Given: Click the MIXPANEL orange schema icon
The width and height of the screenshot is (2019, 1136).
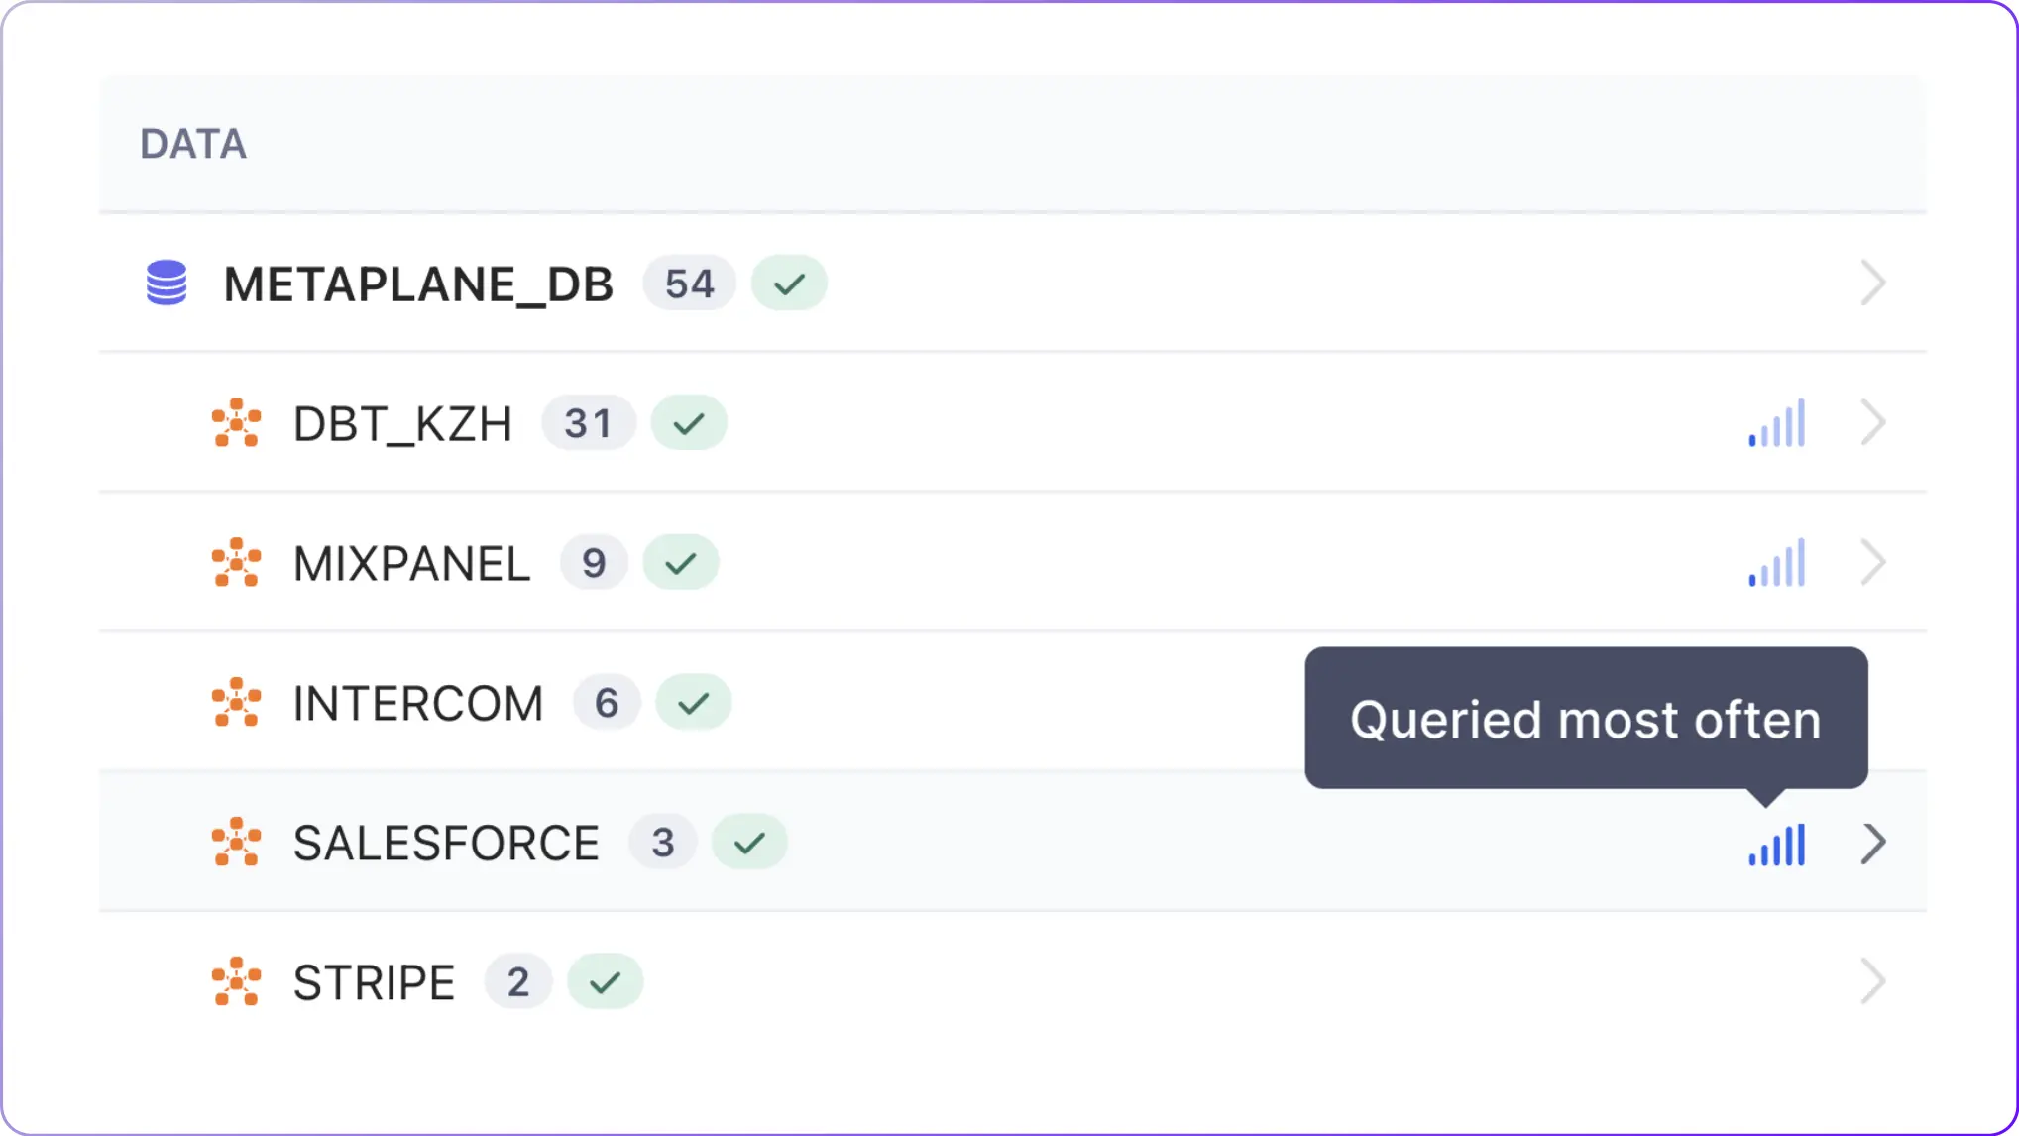Looking at the screenshot, I should tap(236, 563).
